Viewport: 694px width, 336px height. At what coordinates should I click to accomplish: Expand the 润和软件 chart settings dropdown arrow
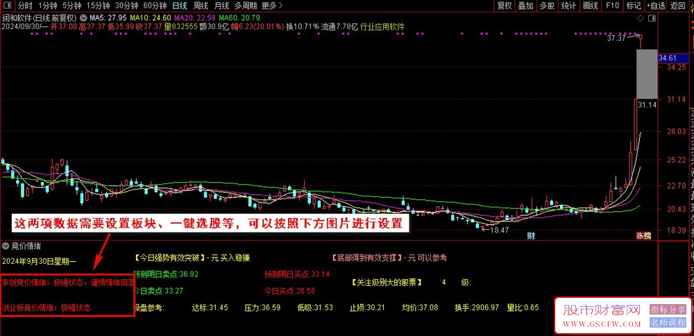click(x=84, y=18)
